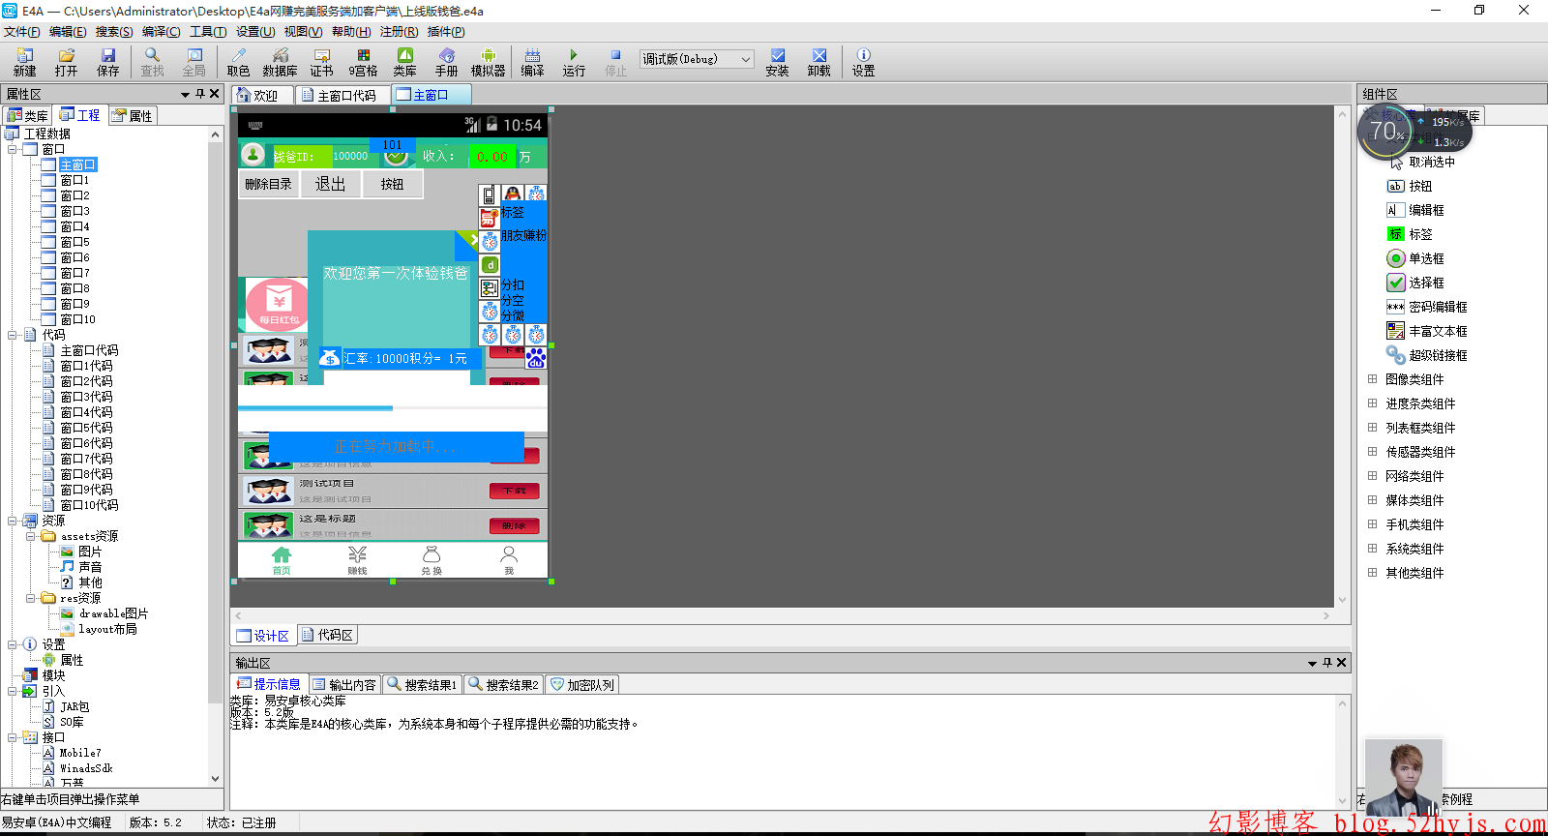Open the 编译(C) menu
The width and height of the screenshot is (1548, 836).
pos(161,32)
